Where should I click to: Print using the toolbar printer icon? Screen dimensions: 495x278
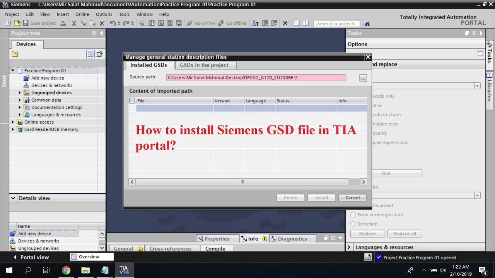(x=63, y=23)
